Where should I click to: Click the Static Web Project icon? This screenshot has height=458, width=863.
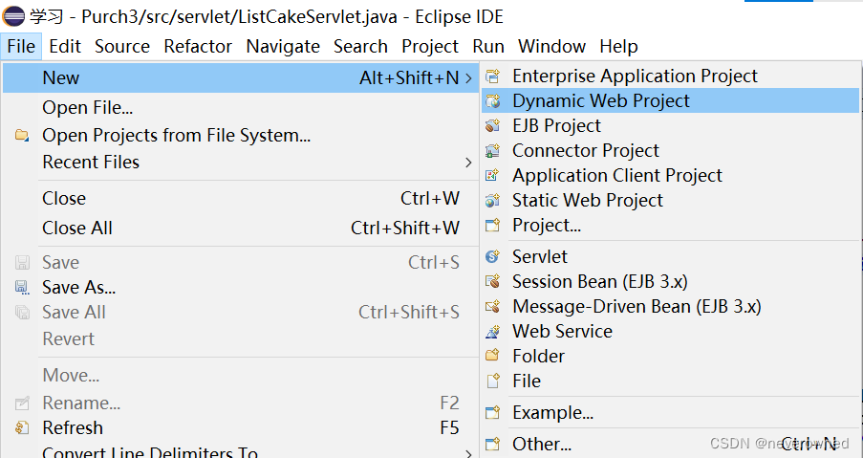492,201
